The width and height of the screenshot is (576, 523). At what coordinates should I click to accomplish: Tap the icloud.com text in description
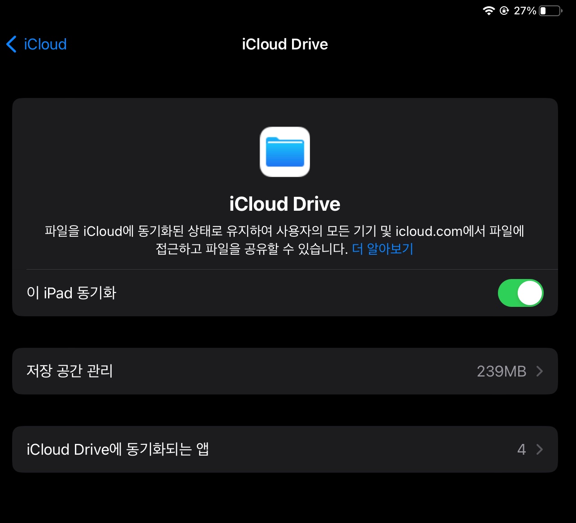[x=429, y=231]
